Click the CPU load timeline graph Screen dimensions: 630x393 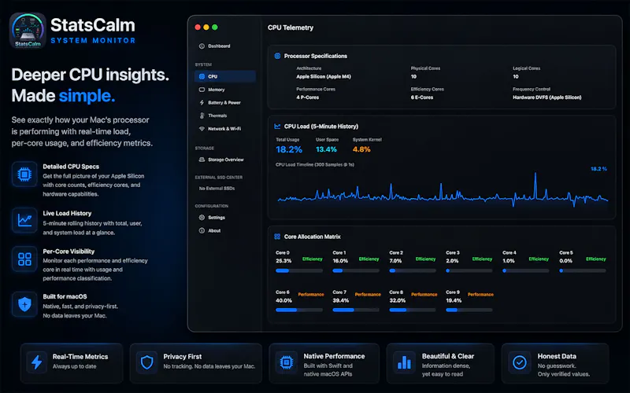tap(443, 190)
